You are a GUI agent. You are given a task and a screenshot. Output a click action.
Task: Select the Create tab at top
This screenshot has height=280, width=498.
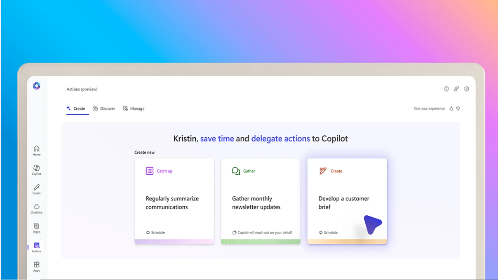coord(76,108)
